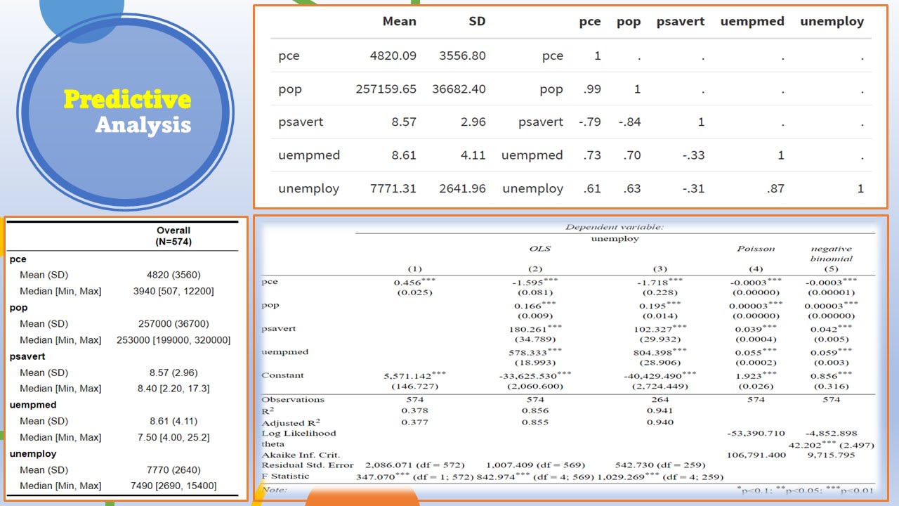
Task: Select the uempmed summary "8.61 (4.11)"
Action: coord(173,421)
